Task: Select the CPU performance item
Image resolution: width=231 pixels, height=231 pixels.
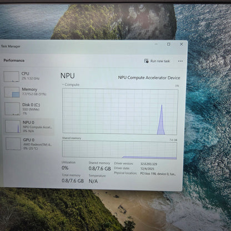Action: click(x=28, y=76)
